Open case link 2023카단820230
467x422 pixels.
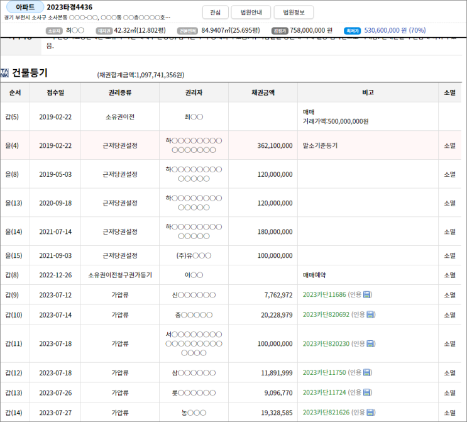click(x=326, y=343)
